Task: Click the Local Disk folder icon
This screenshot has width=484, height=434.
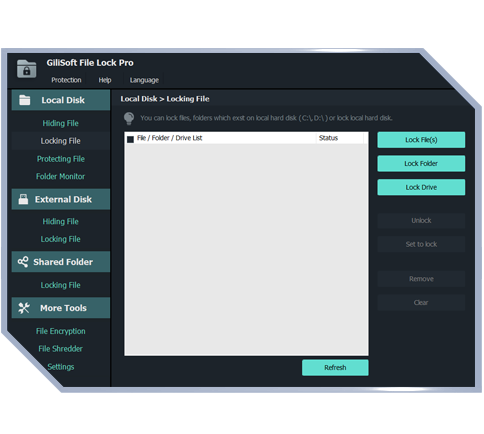Action: point(24,100)
